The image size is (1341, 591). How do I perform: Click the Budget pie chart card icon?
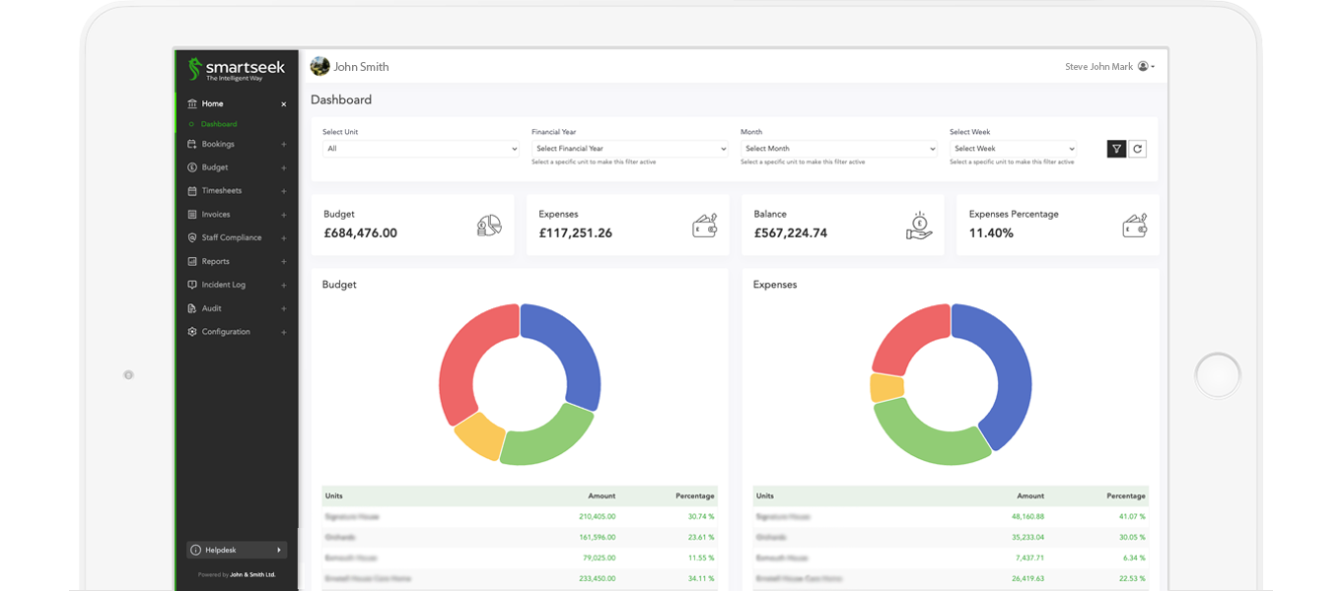click(488, 226)
